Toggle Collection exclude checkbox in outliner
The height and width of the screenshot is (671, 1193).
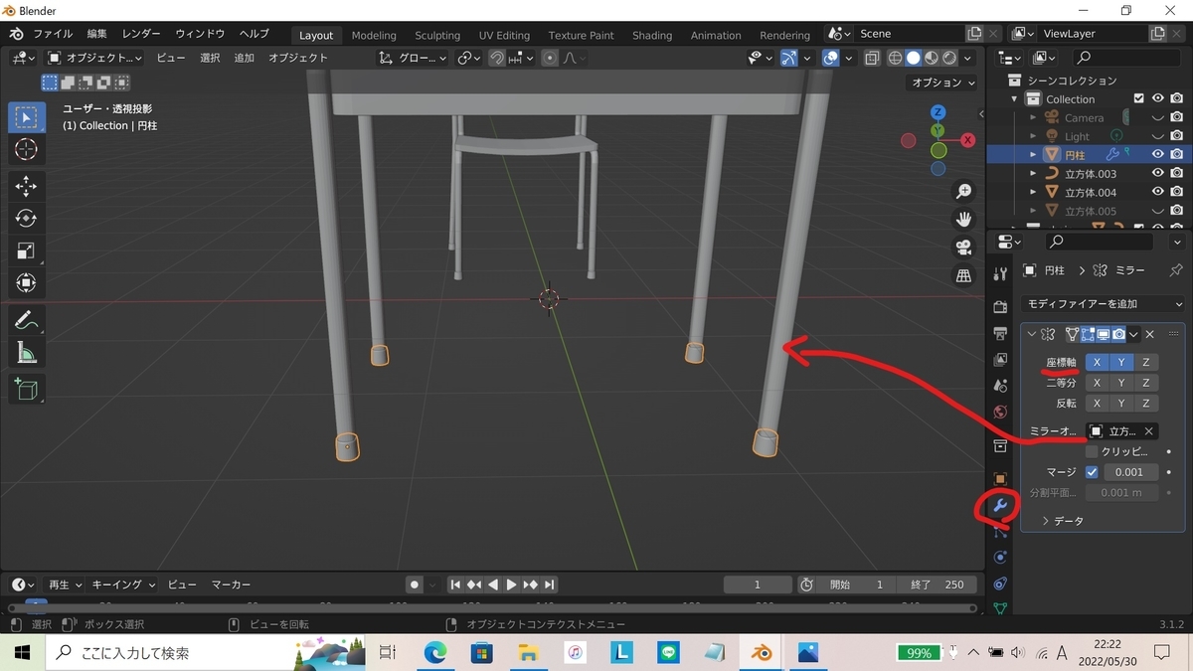(x=1139, y=98)
